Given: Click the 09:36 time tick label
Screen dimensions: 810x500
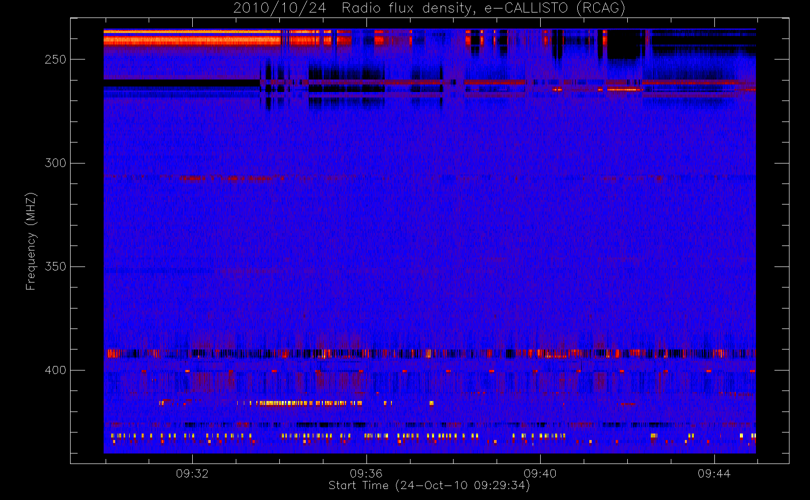Looking at the screenshot, I should coord(366,473).
